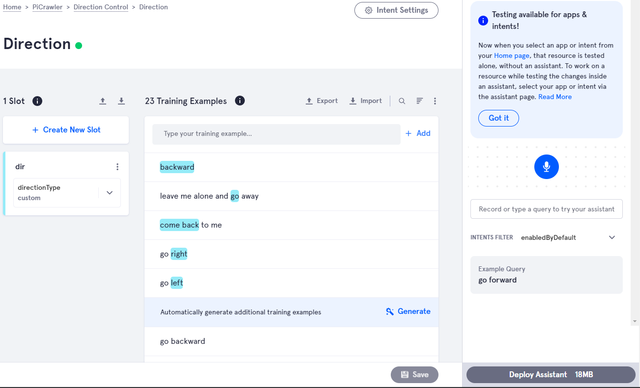Select the 'go backward' training example
640x388 pixels.
click(291, 341)
